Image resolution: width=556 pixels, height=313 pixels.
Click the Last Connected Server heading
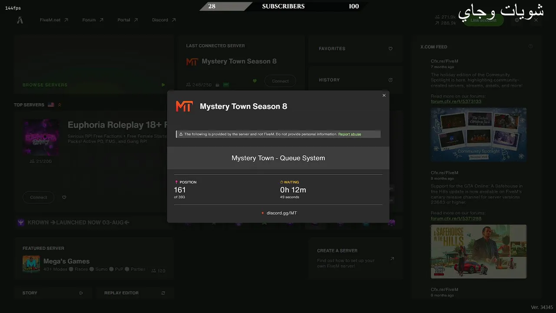[215, 46]
